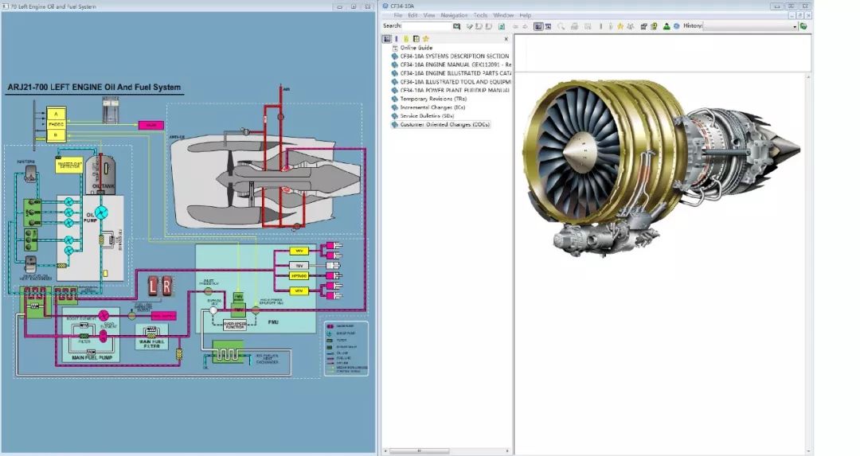Open the Online Guide link
Image resolution: width=860 pixels, height=456 pixels.
click(416, 48)
